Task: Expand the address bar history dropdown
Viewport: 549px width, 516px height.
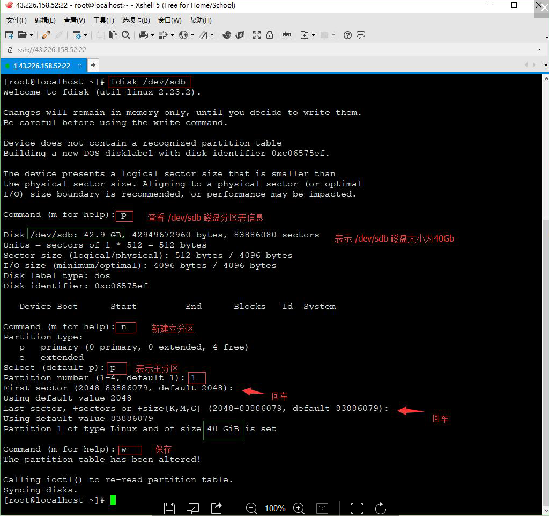Action: pos(539,50)
